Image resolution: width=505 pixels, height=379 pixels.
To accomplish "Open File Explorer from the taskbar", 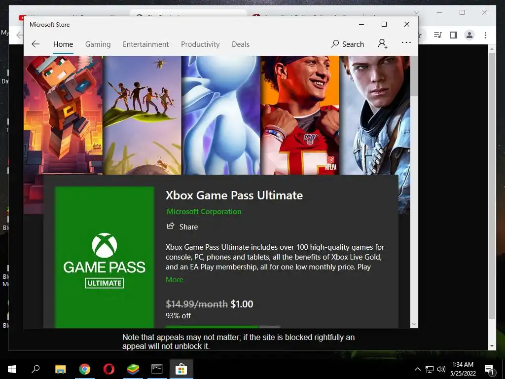I will [60, 369].
